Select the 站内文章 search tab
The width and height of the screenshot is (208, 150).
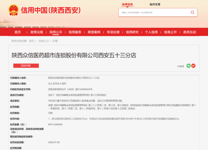pyautogui.click(x=155, y=4)
